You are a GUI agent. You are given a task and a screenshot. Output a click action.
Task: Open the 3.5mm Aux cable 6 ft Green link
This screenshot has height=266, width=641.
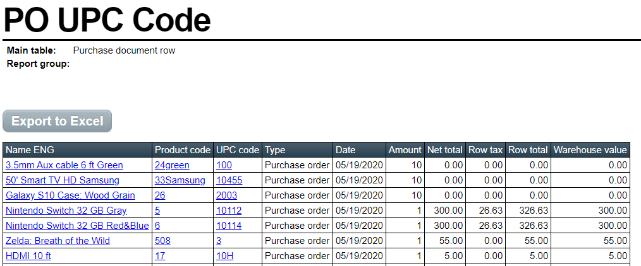click(x=64, y=165)
